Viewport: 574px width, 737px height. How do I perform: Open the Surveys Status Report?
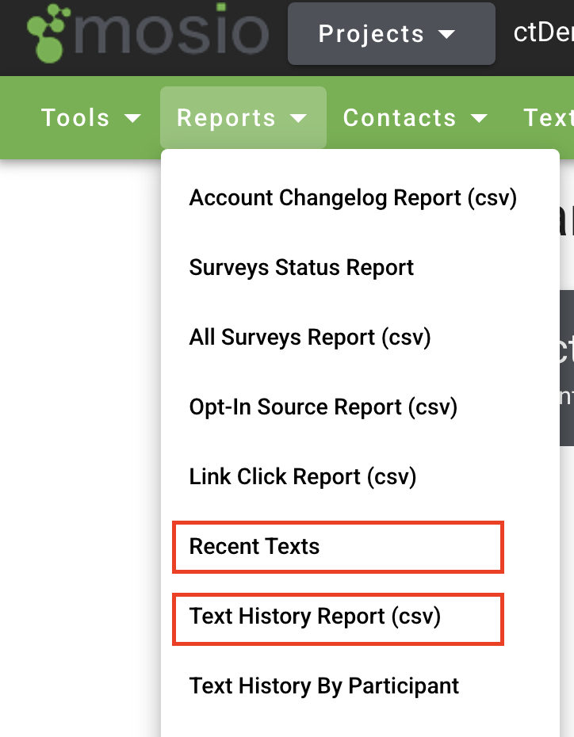(x=301, y=268)
